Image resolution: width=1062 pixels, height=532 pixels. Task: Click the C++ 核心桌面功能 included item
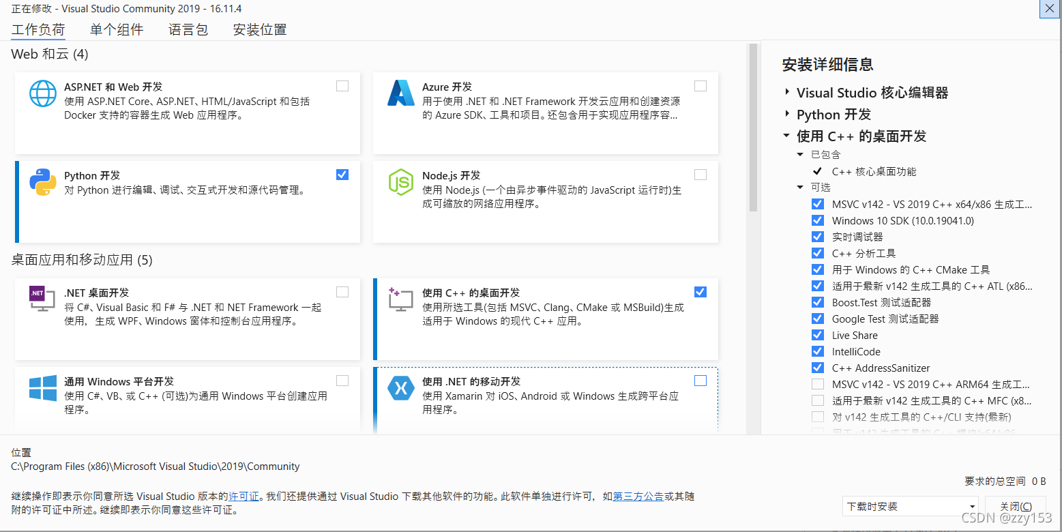pos(874,172)
